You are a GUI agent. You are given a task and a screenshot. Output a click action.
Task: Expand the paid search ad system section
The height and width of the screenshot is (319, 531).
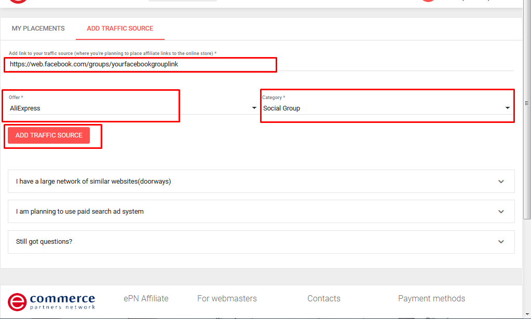[x=261, y=212]
